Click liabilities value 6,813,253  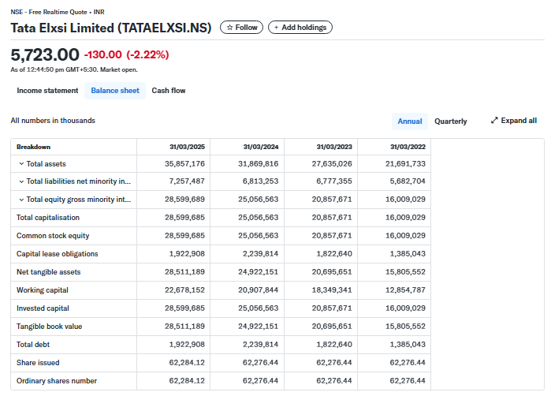coord(260,181)
